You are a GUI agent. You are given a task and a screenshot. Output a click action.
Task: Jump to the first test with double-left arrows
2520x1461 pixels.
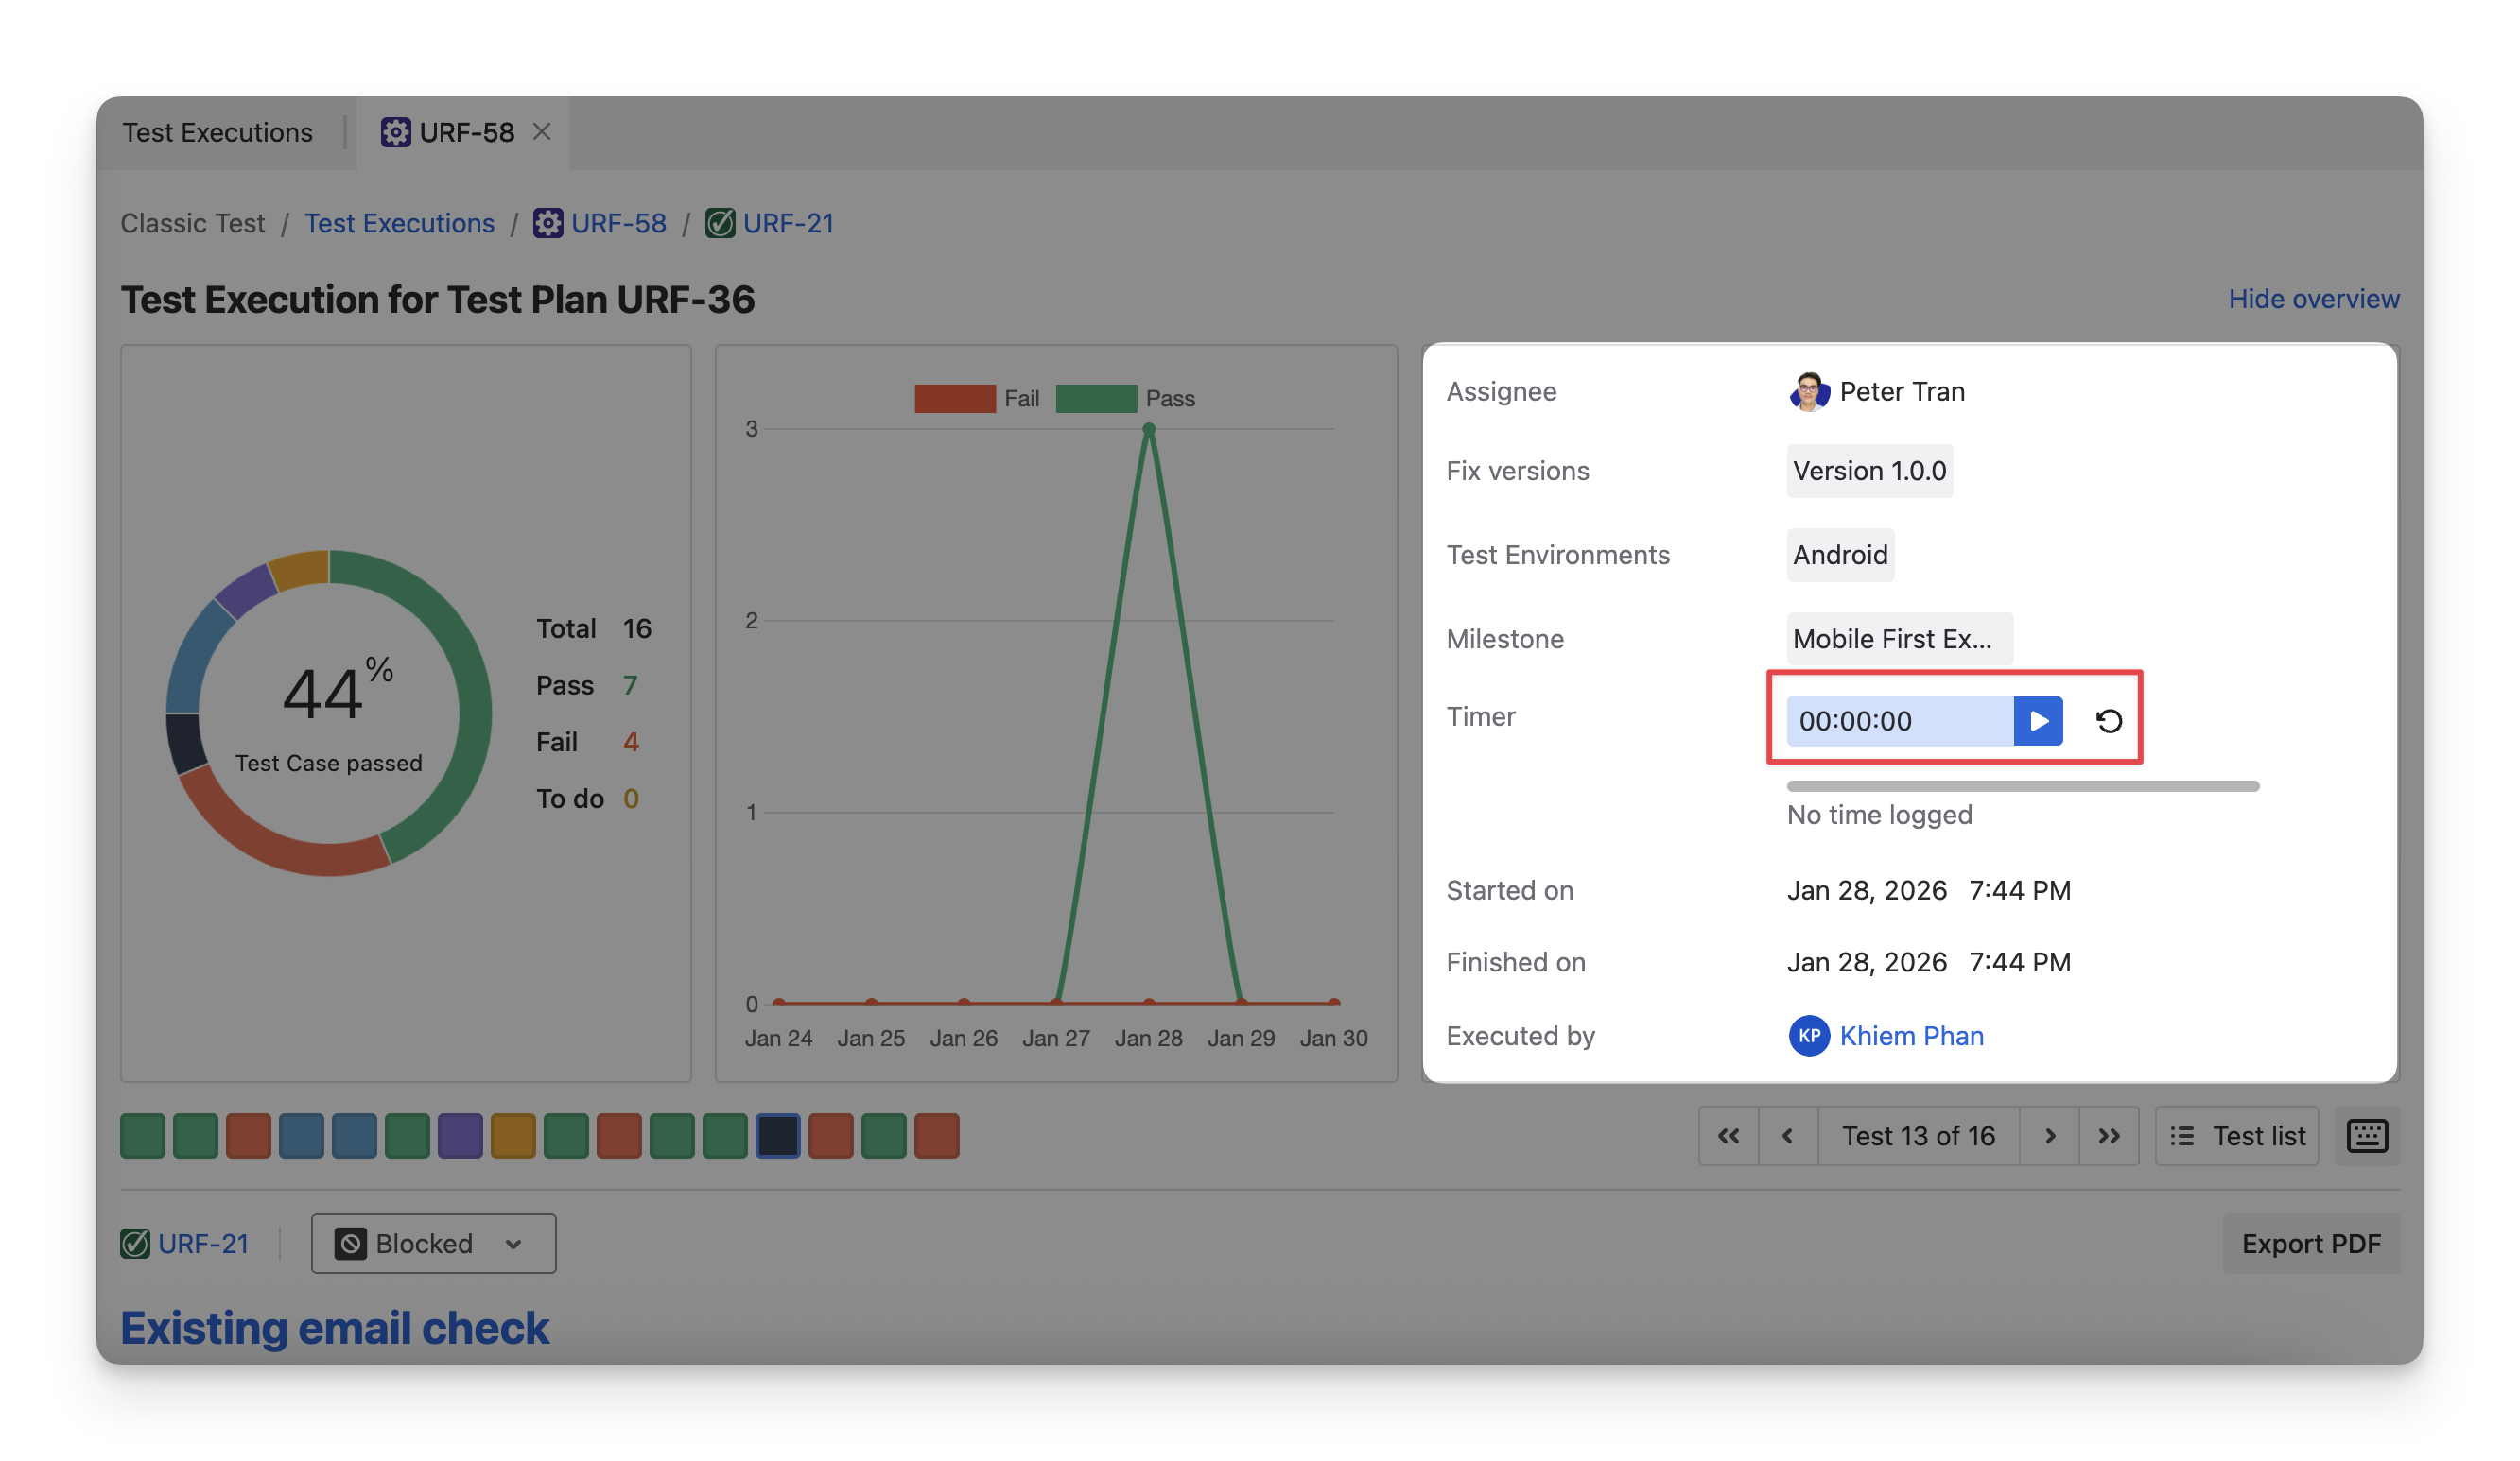point(1728,1135)
